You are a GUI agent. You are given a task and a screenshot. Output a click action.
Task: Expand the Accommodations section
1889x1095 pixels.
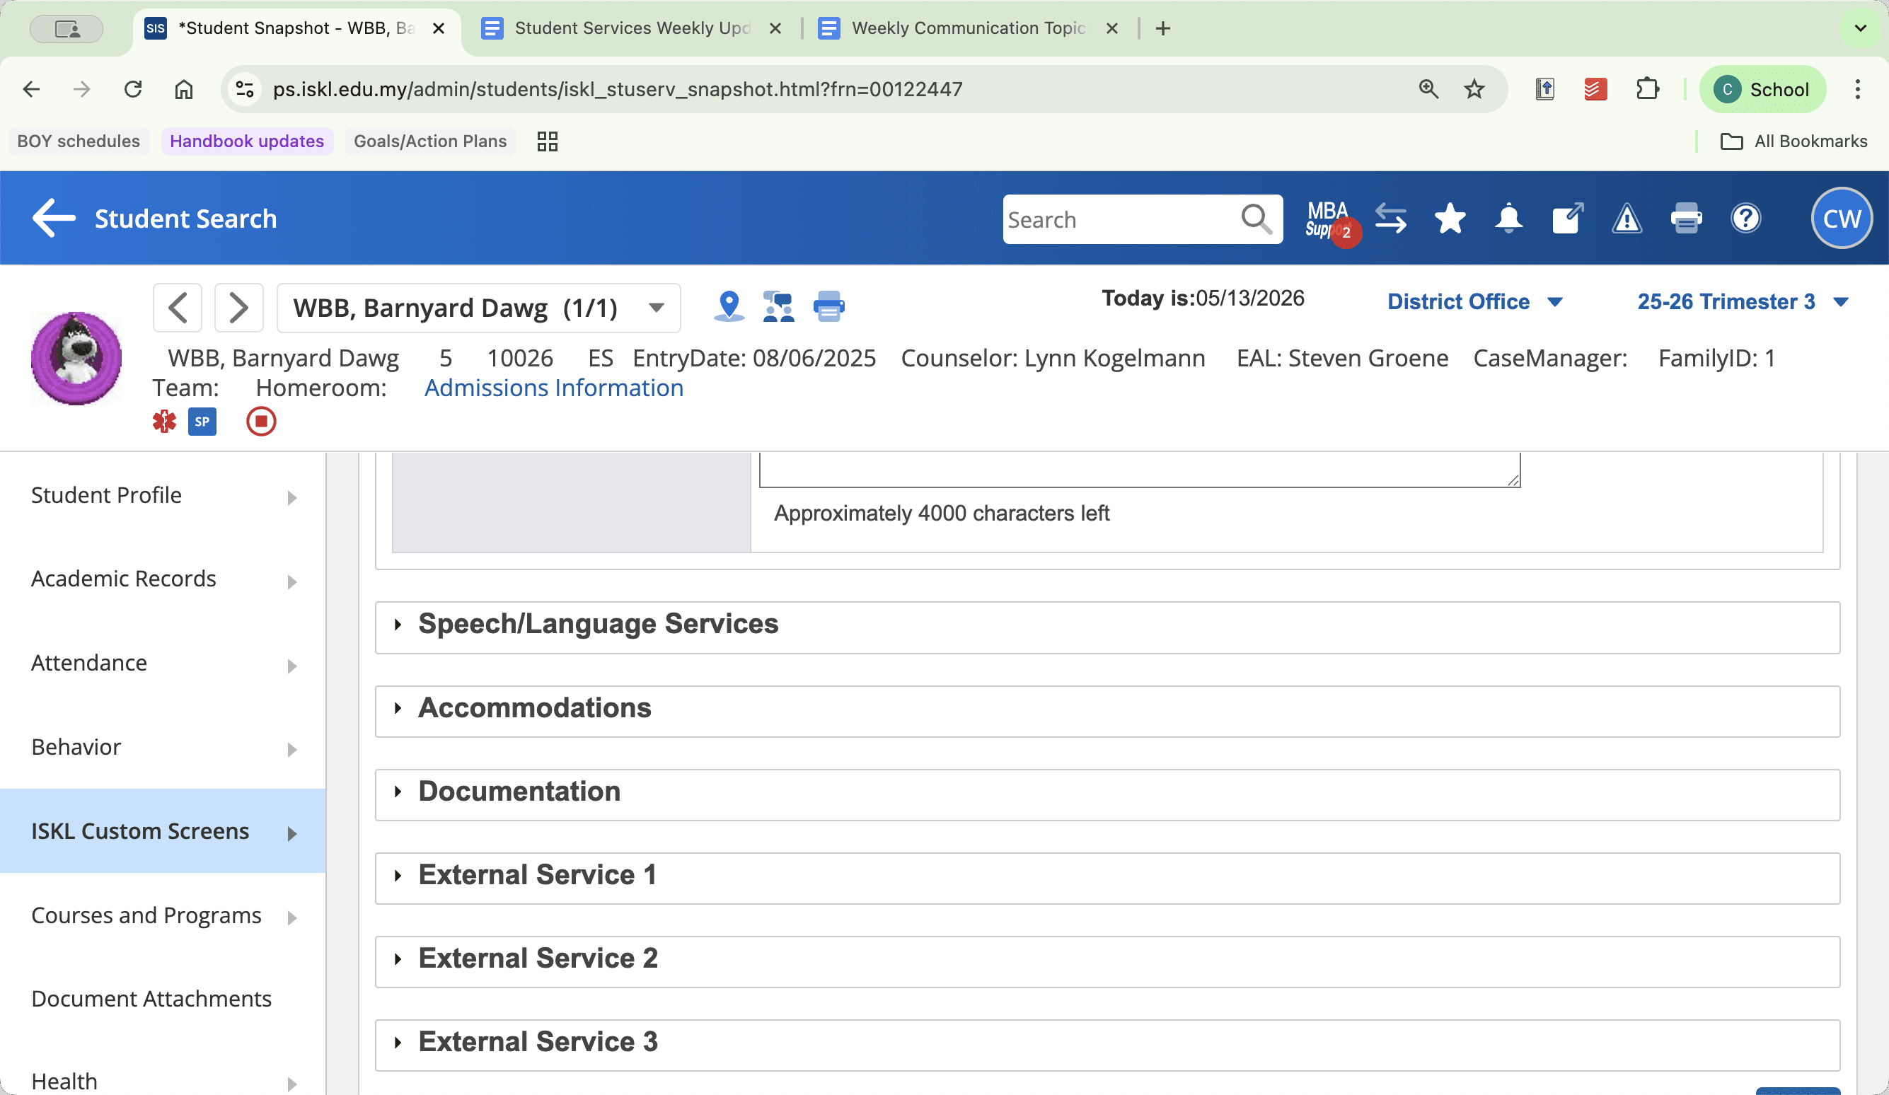tap(1107, 710)
